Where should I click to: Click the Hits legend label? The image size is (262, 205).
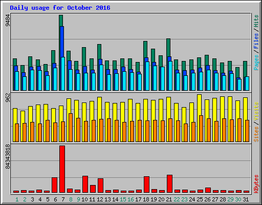coord(256,21)
